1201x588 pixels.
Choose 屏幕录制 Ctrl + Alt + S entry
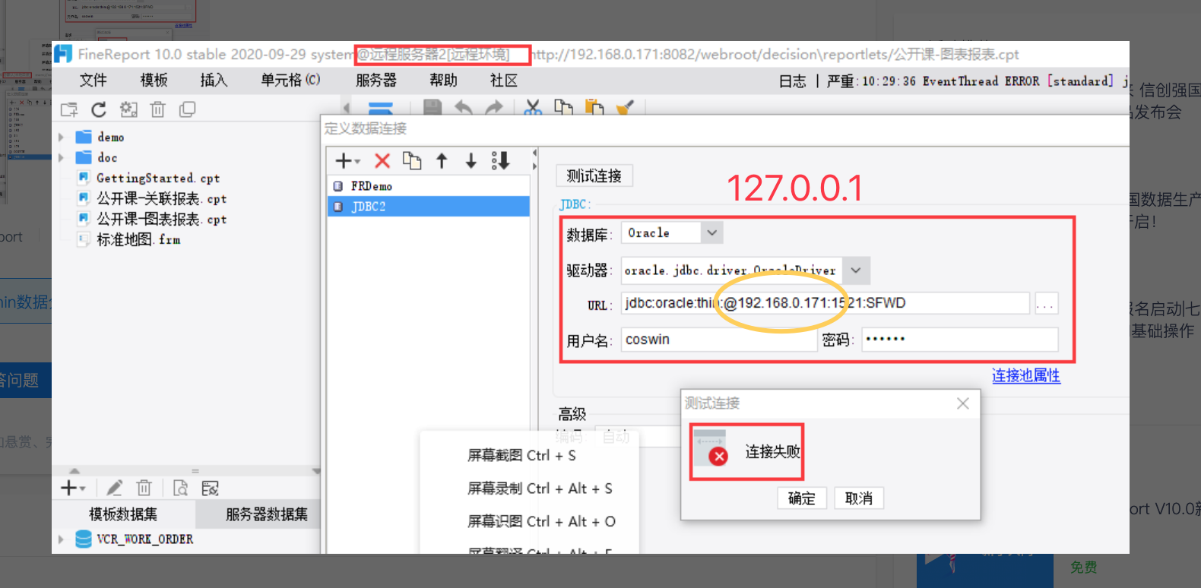540,488
